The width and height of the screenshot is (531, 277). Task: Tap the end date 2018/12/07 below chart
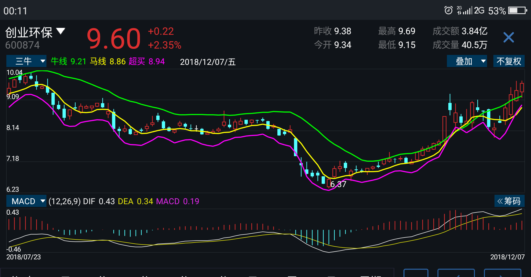point(507,257)
